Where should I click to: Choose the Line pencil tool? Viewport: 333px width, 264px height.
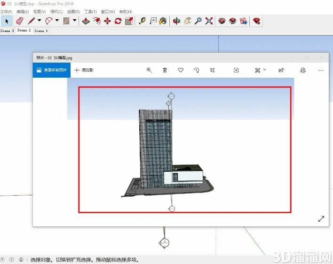(32, 21)
